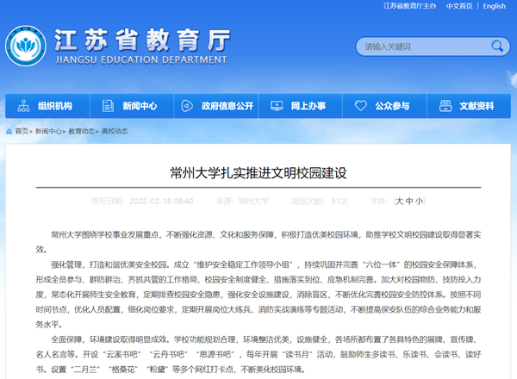
Task: Switch site language to English
Action: click(x=495, y=6)
